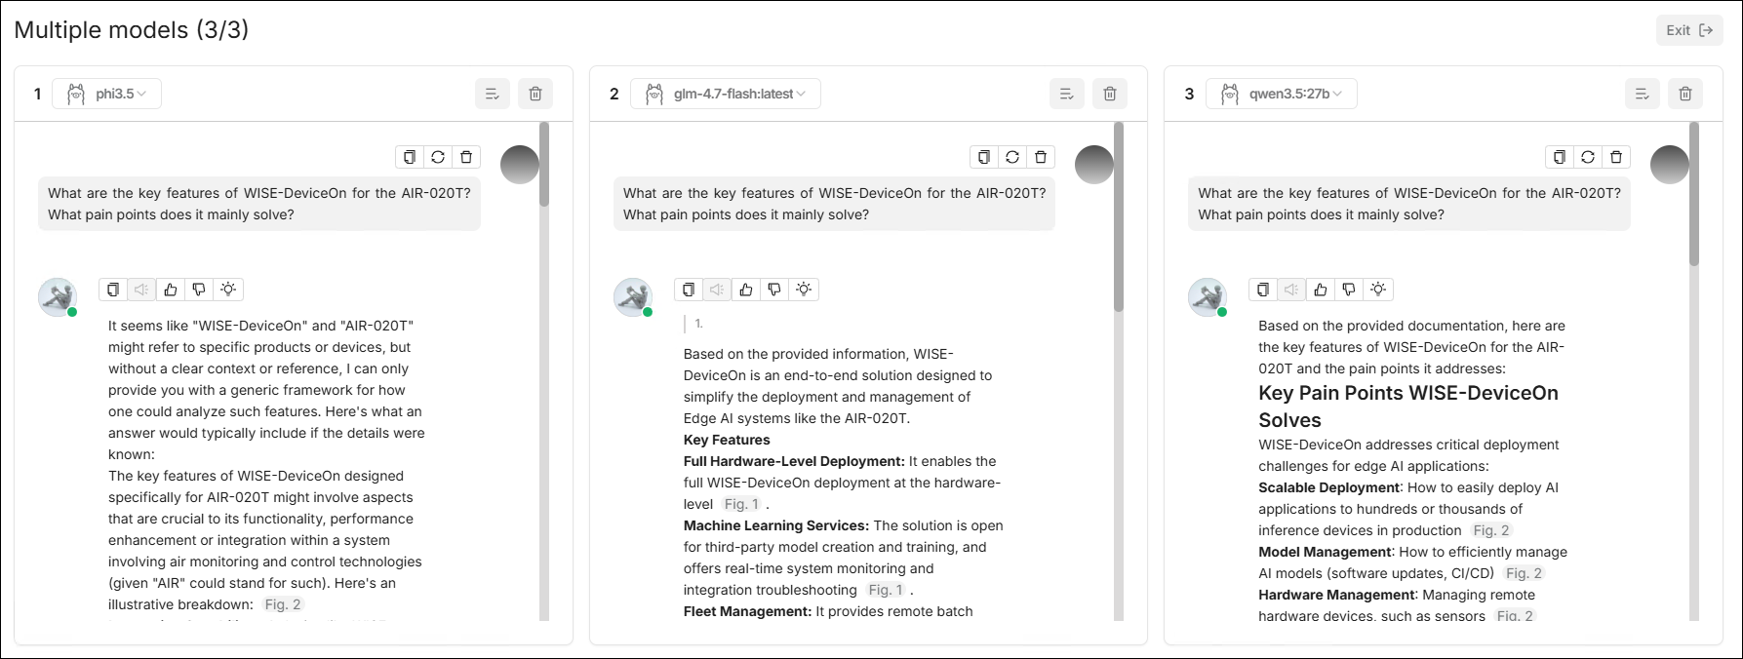Upvote the qwen3.5:27b answer
This screenshot has height=659, width=1743.
pyautogui.click(x=1321, y=290)
